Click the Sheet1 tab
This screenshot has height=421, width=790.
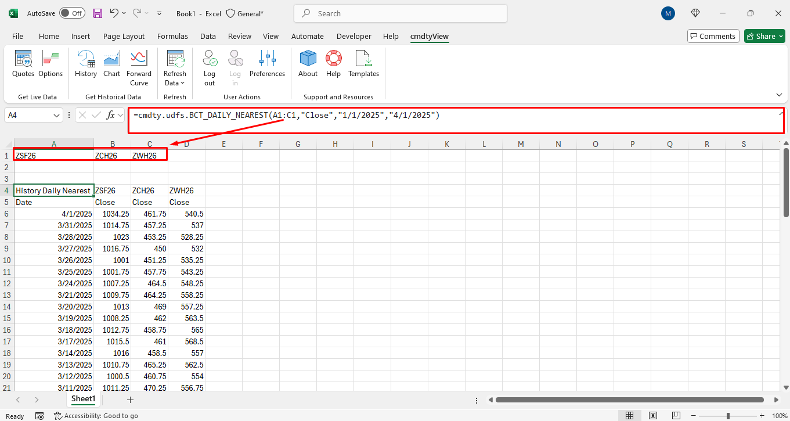83,399
